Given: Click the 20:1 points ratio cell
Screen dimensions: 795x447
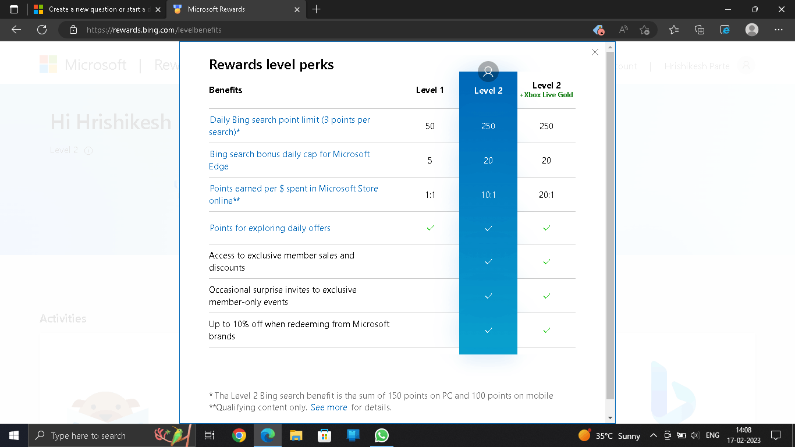Looking at the screenshot, I should (x=546, y=195).
